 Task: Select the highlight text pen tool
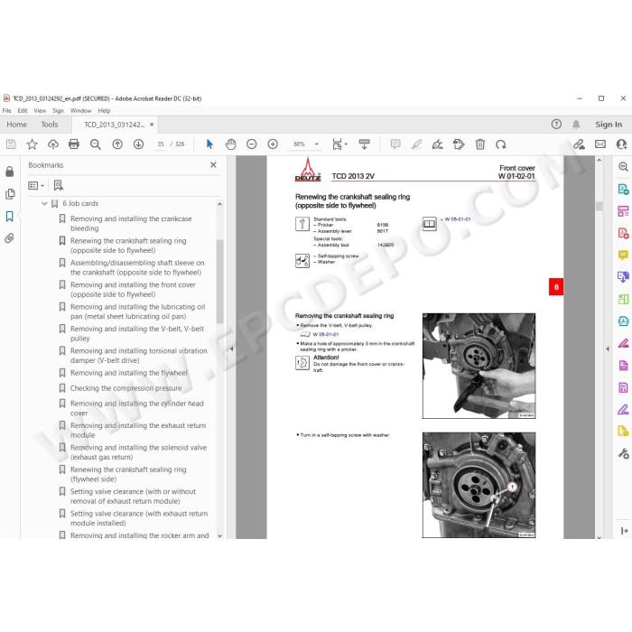click(417, 144)
